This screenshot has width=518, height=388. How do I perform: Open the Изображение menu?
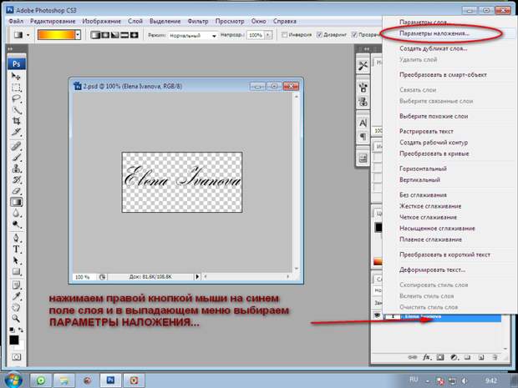coord(101,21)
